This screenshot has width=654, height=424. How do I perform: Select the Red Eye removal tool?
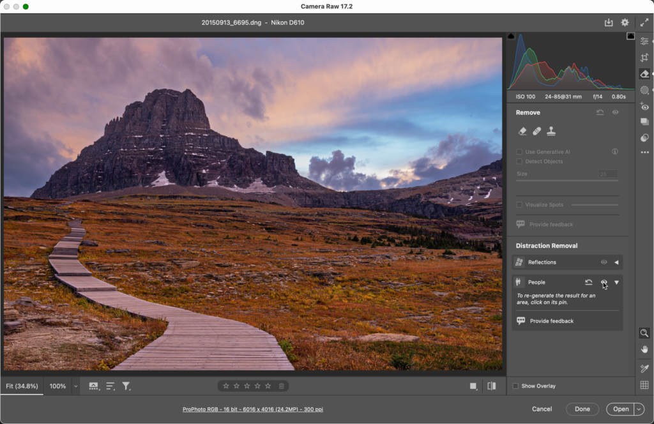click(x=644, y=106)
